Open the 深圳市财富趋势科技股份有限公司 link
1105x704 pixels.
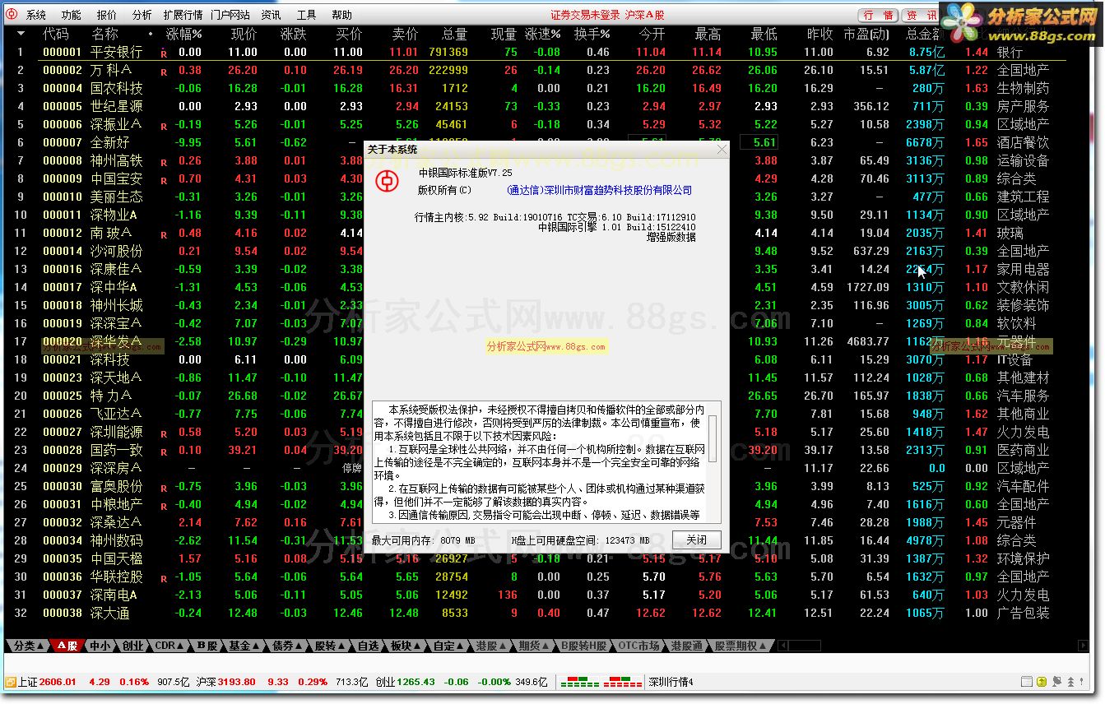click(601, 190)
